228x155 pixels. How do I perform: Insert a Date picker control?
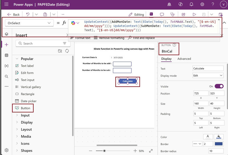click(26, 101)
